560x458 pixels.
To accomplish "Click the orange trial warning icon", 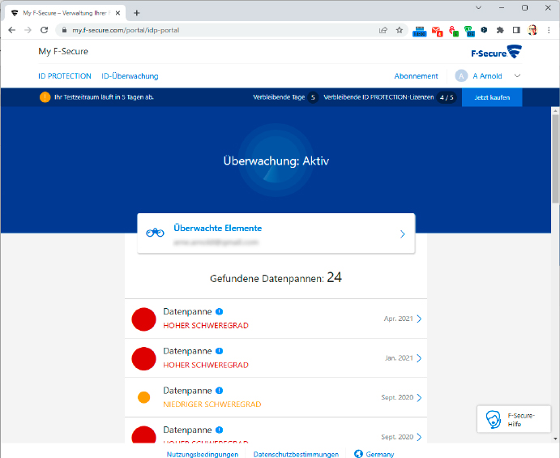I will tap(45, 97).
